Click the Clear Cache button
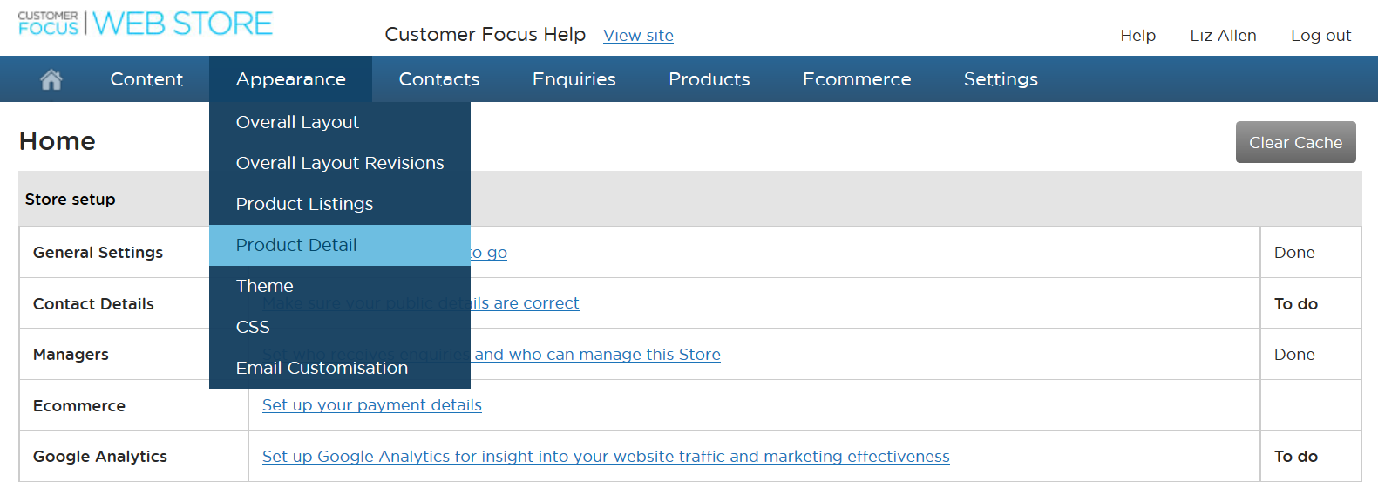 point(1295,142)
